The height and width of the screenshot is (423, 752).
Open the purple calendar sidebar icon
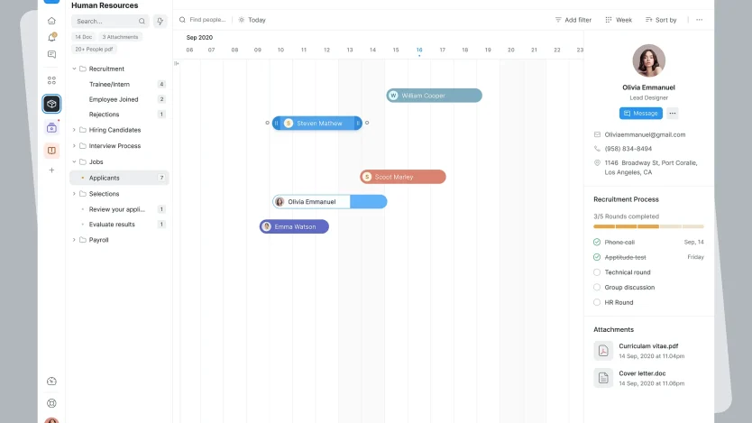coord(51,127)
